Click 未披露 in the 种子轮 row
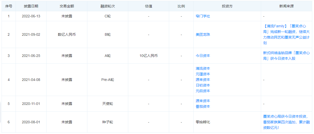Image resolution: width=314 pixels, height=134 pixels. [67, 122]
